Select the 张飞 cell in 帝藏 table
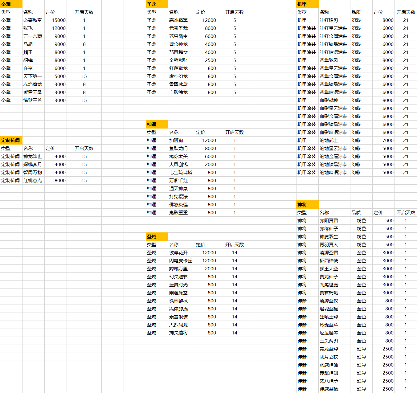This screenshot has height=393, width=417. coord(33,28)
